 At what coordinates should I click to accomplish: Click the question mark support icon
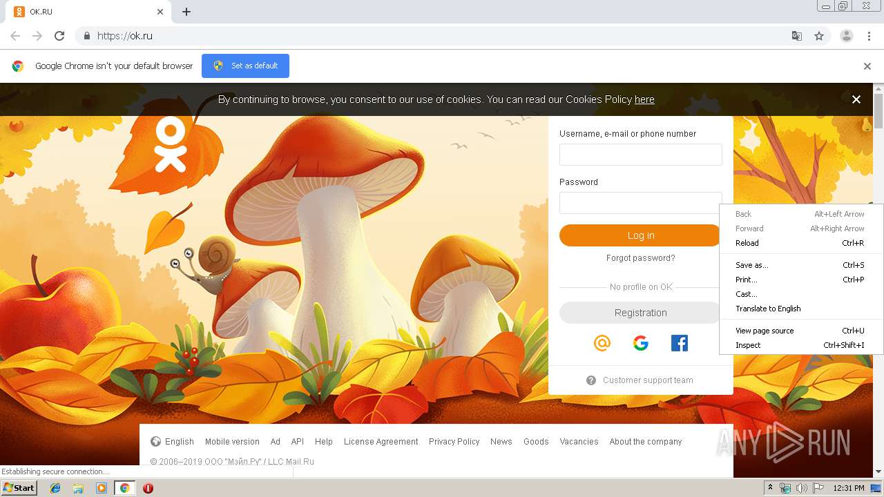click(x=591, y=380)
